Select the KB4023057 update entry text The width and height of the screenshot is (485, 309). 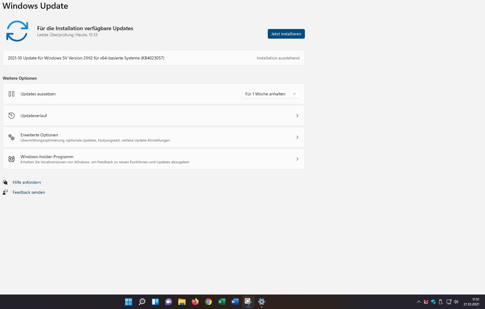[86, 58]
